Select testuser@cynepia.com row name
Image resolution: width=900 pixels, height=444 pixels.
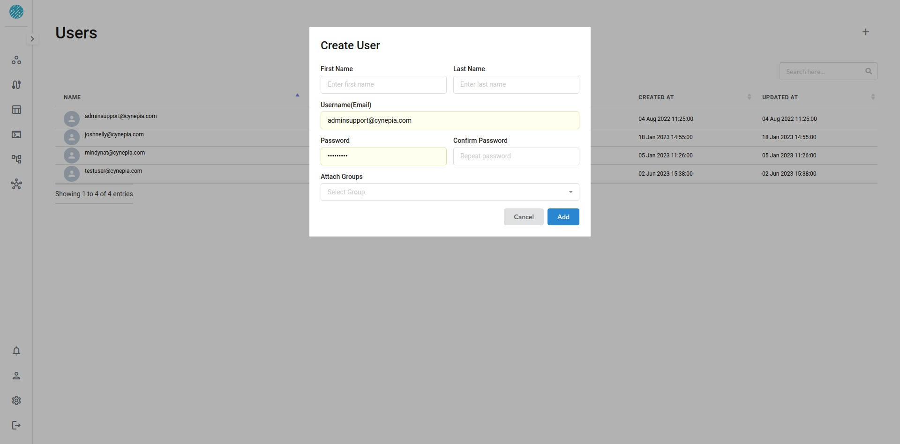(113, 171)
